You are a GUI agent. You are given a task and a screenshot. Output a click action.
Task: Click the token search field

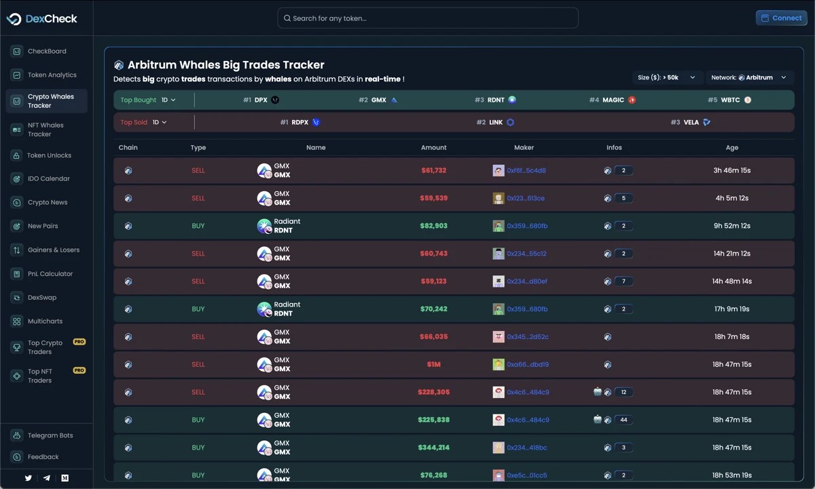(427, 18)
